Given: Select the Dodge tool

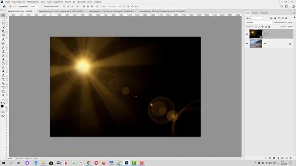Looking at the screenshot, I should coord(3,71).
